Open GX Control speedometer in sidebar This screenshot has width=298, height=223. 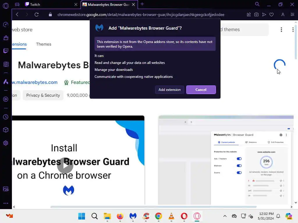pos(6,24)
